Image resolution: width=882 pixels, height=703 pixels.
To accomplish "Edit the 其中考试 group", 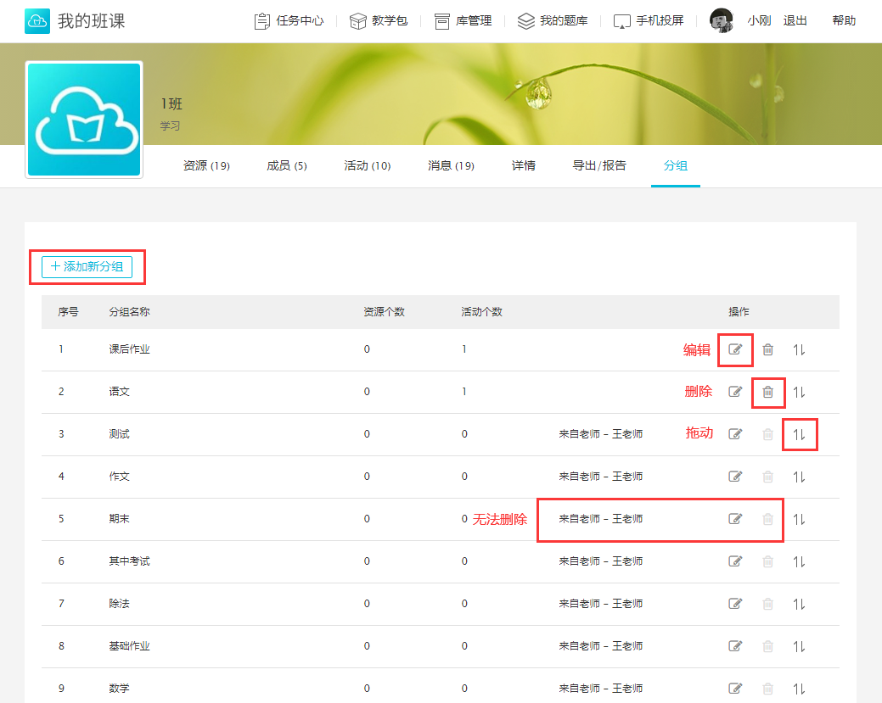I will 735,561.
